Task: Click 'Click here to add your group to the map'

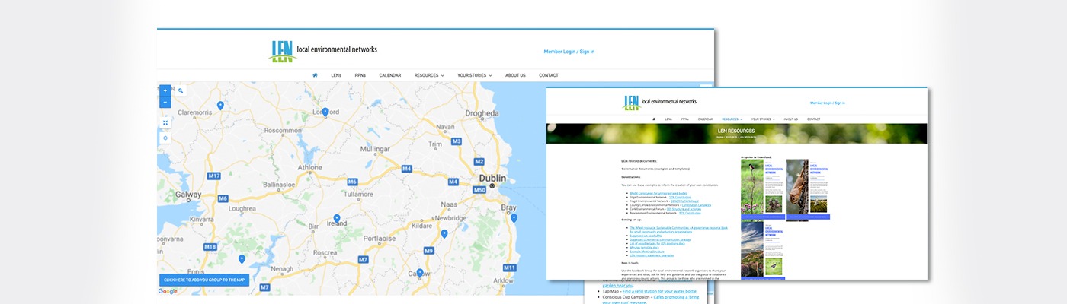Action: coord(204,280)
